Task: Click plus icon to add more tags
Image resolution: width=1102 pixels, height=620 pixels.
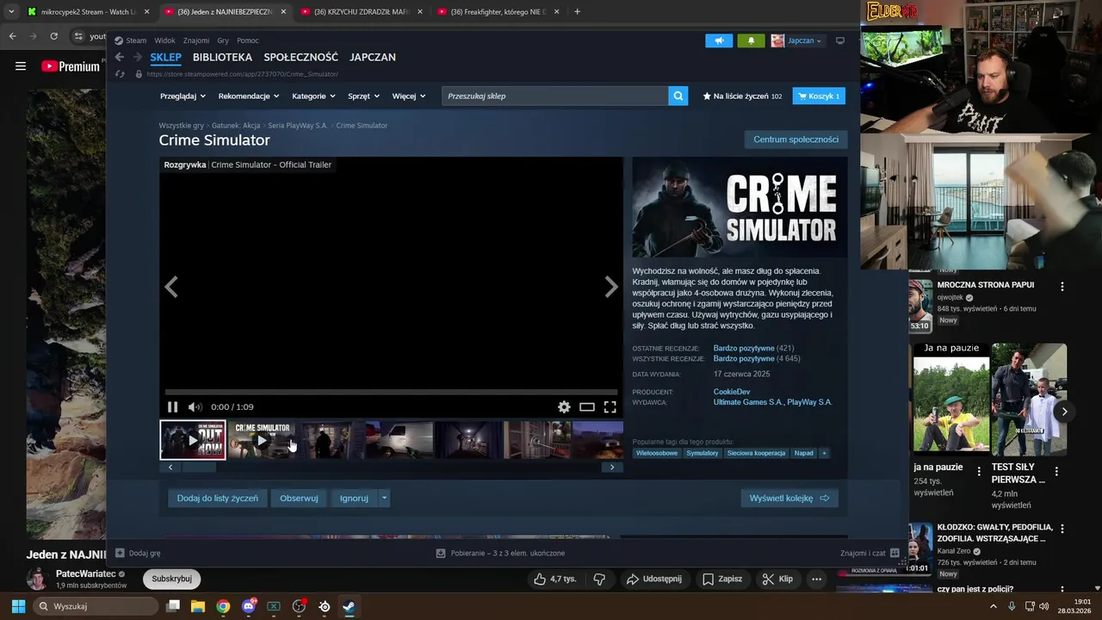Action: click(x=824, y=453)
